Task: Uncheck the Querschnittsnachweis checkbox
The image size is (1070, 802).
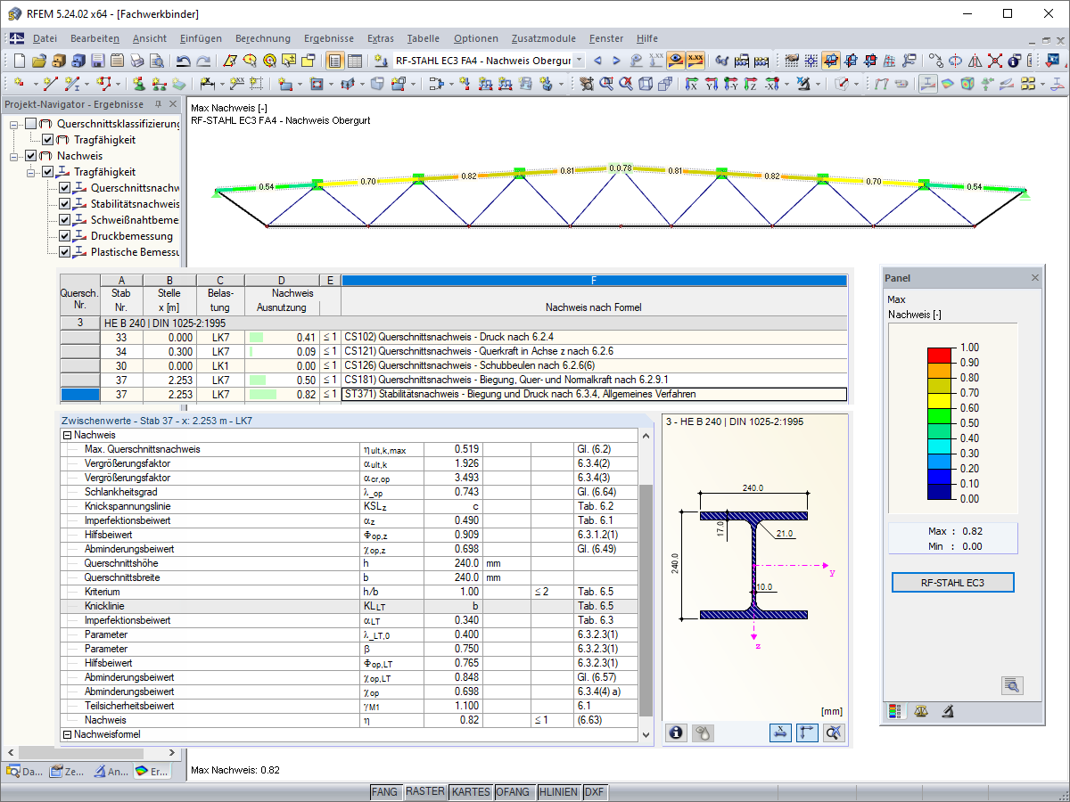Action: (x=64, y=188)
